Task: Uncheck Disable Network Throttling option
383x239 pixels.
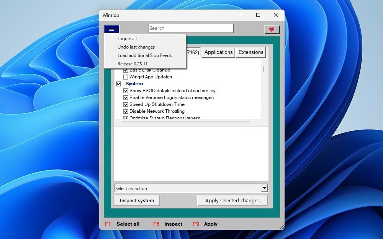Action: coord(126,112)
